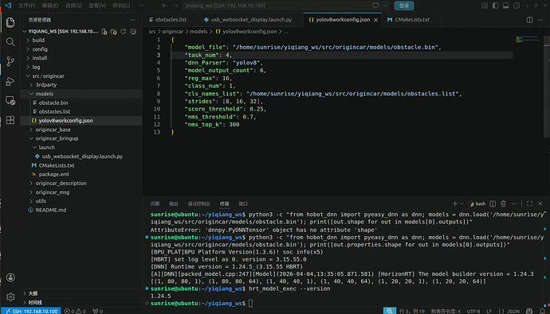Click the New Folder icon in explorer header
This screenshot has width=550, height=314.
(114, 32)
